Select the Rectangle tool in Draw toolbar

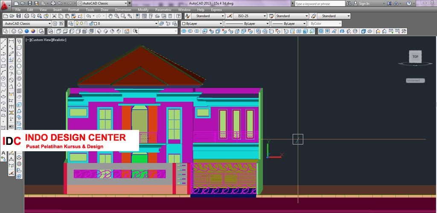(3, 66)
